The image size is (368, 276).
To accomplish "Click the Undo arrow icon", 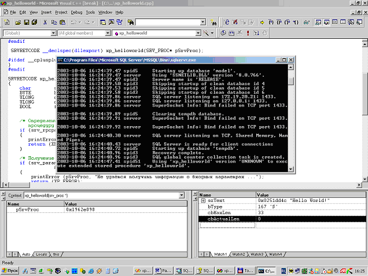I will 73,23.
